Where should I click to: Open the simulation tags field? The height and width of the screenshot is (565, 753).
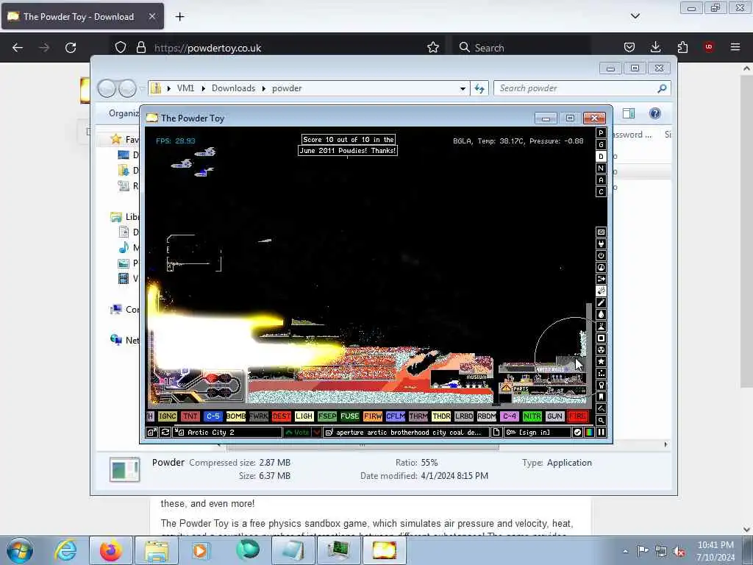click(407, 433)
